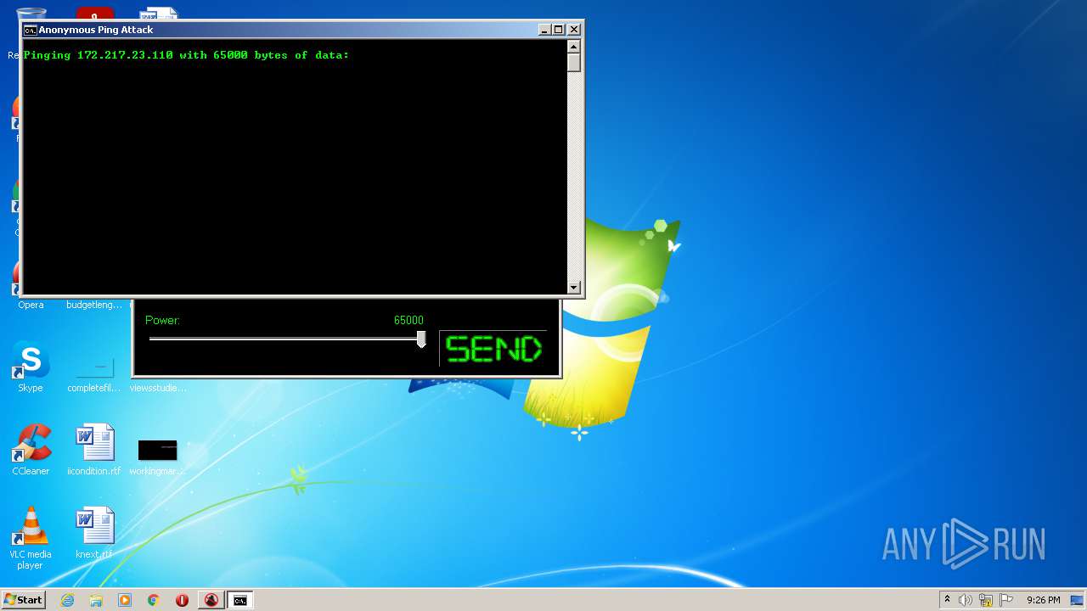Click the green SEND button

tap(493, 349)
